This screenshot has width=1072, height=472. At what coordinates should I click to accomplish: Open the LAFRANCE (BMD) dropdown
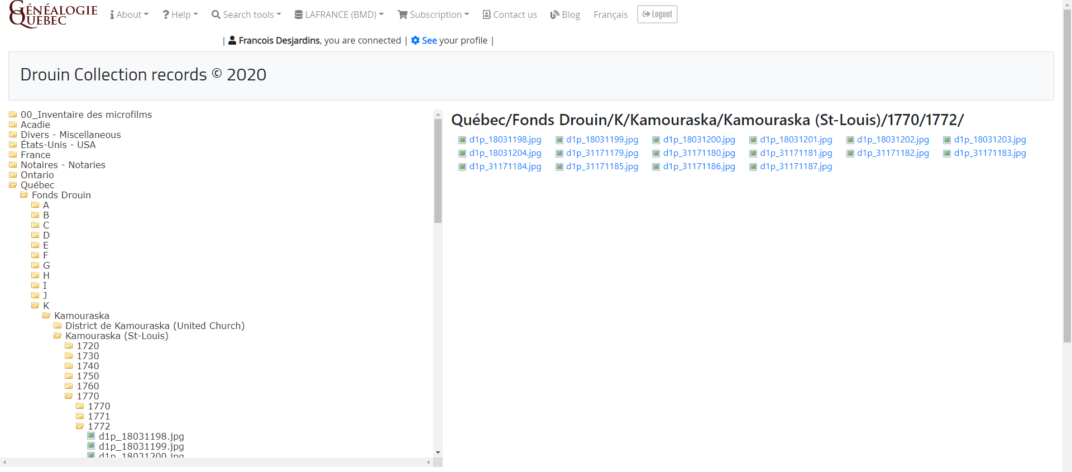[339, 15]
